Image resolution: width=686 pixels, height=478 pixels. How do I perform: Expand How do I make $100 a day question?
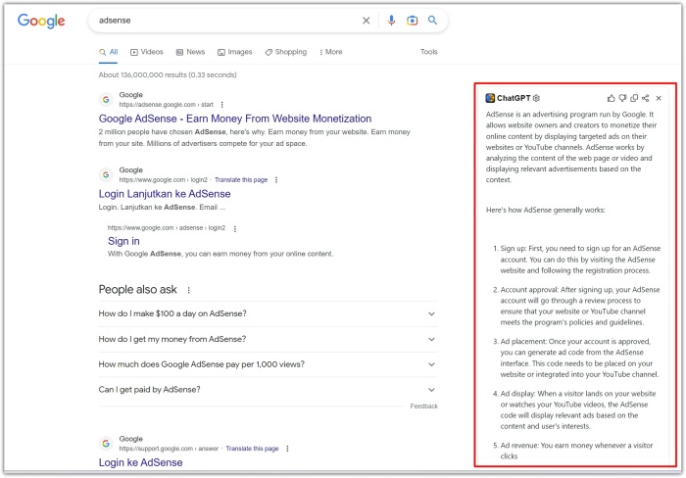point(268,313)
